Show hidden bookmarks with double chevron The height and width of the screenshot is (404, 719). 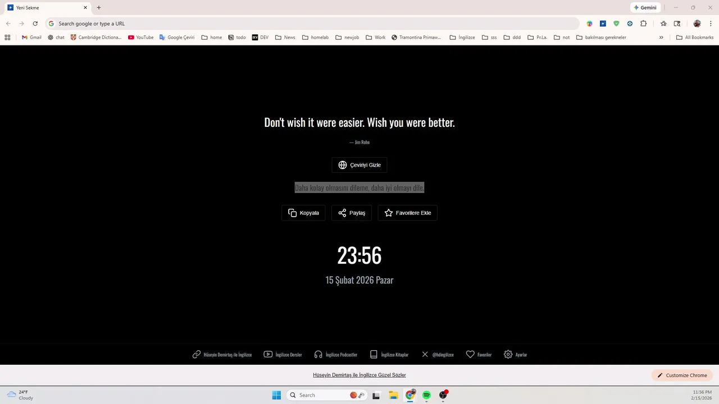pyautogui.click(x=661, y=38)
